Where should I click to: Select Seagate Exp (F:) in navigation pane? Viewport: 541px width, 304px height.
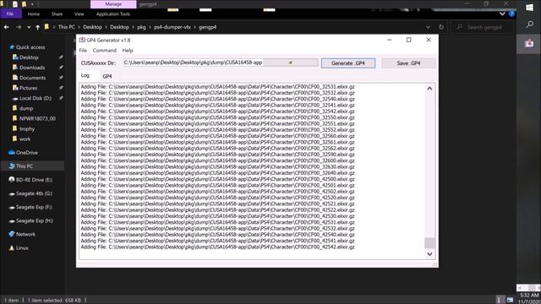pos(34,207)
